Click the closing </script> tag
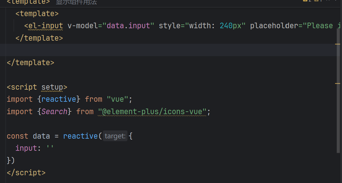 26,173
